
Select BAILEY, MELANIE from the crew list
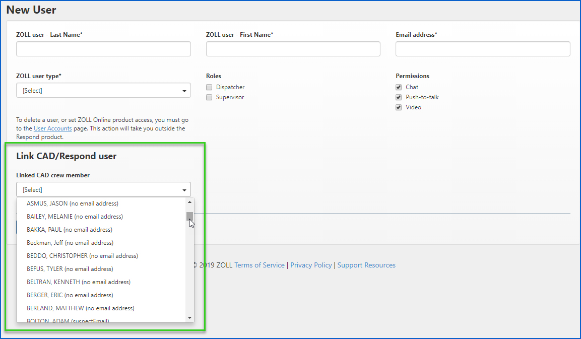click(x=75, y=217)
